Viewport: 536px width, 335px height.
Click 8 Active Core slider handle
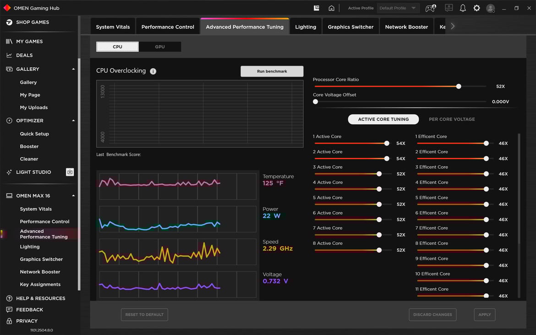pos(379,250)
